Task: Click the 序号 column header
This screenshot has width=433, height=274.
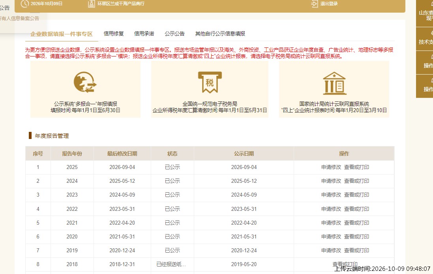Action: (x=38, y=154)
